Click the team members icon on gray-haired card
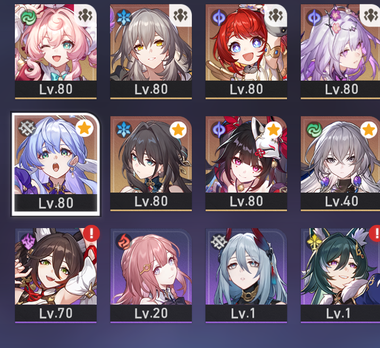The width and height of the screenshot is (380, 348). pos(181,16)
